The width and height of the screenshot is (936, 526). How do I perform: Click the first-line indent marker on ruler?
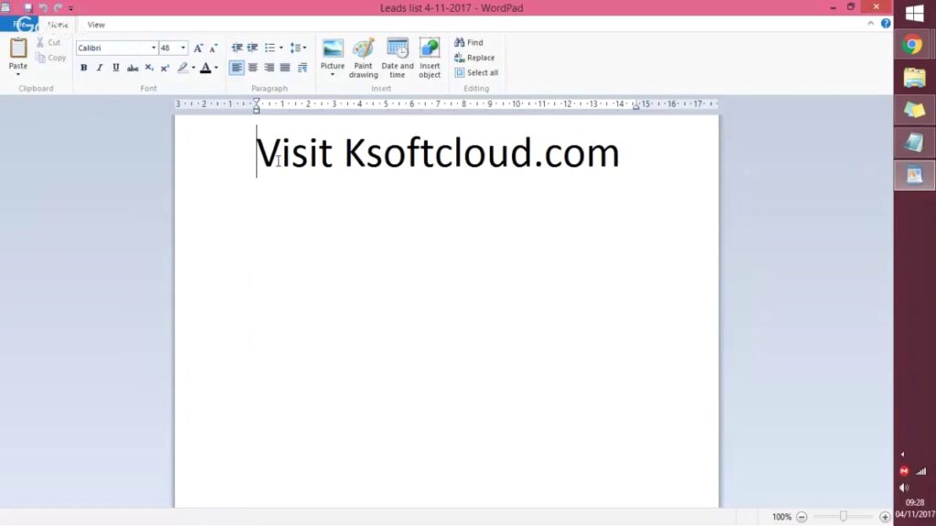(x=256, y=100)
